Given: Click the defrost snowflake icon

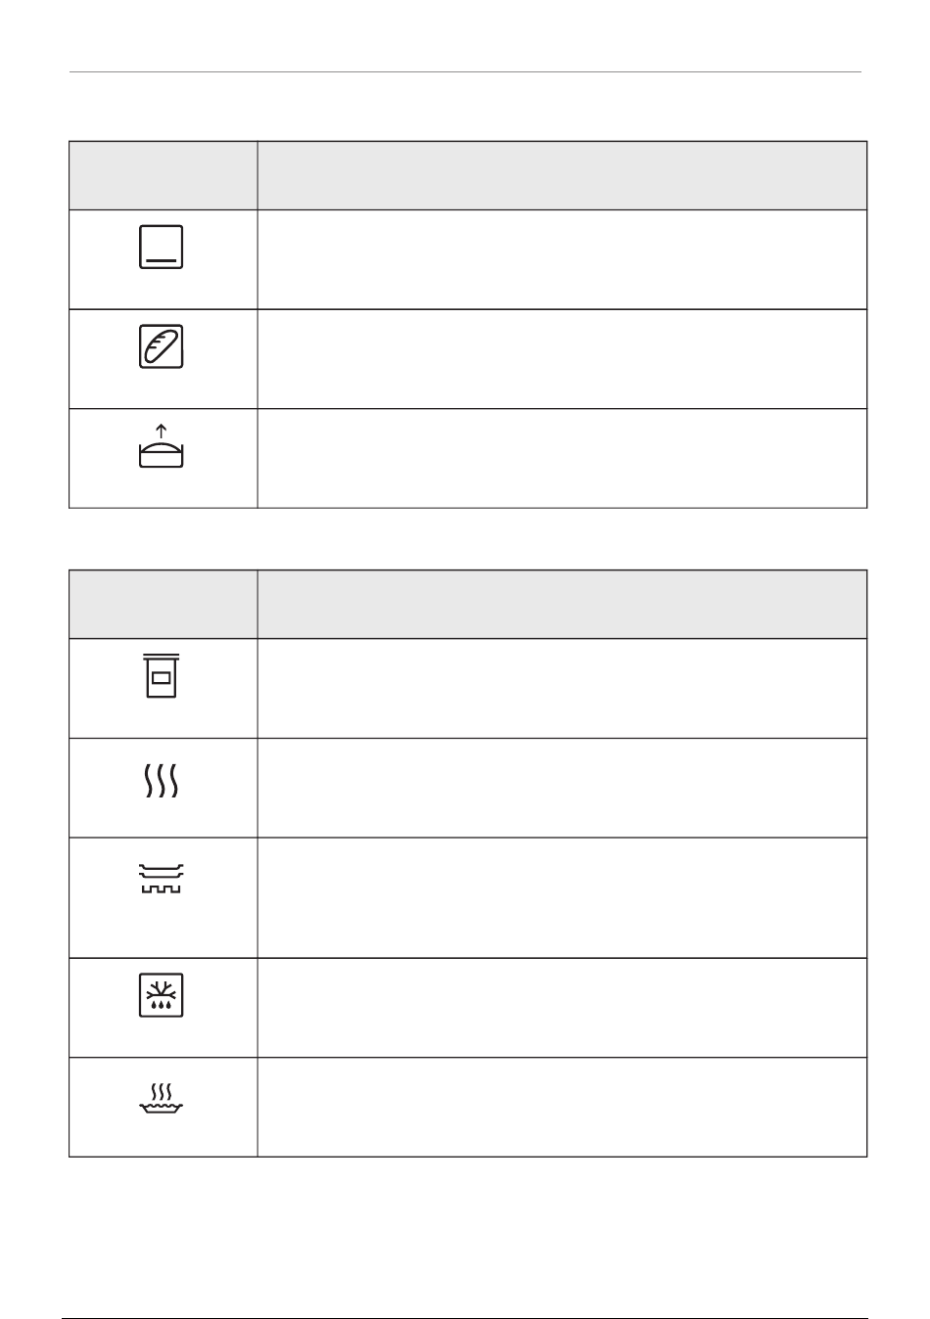Looking at the screenshot, I should pyautogui.click(x=162, y=996).
